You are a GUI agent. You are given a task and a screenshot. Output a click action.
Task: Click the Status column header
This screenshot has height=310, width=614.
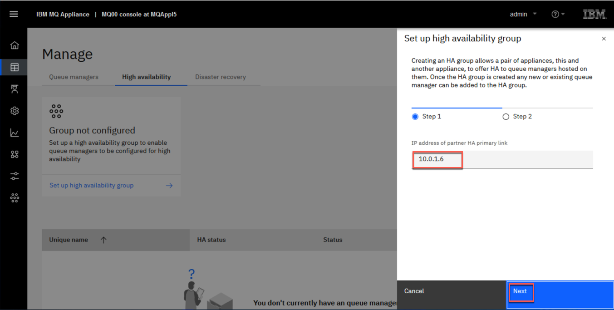[x=333, y=240]
